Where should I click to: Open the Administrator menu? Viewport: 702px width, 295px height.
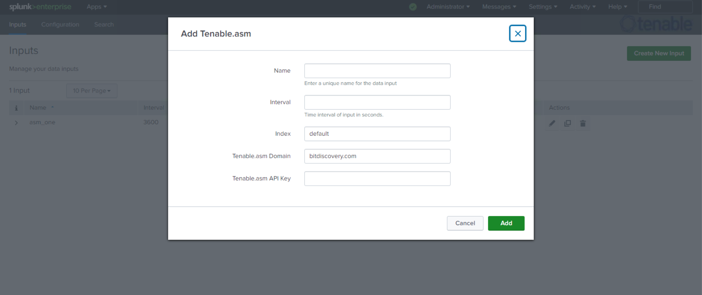448,7
